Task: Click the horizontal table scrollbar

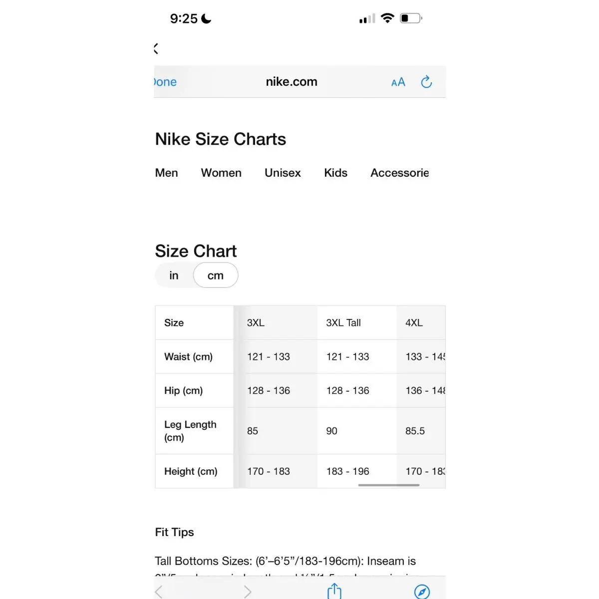Action: (x=389, y=485)
